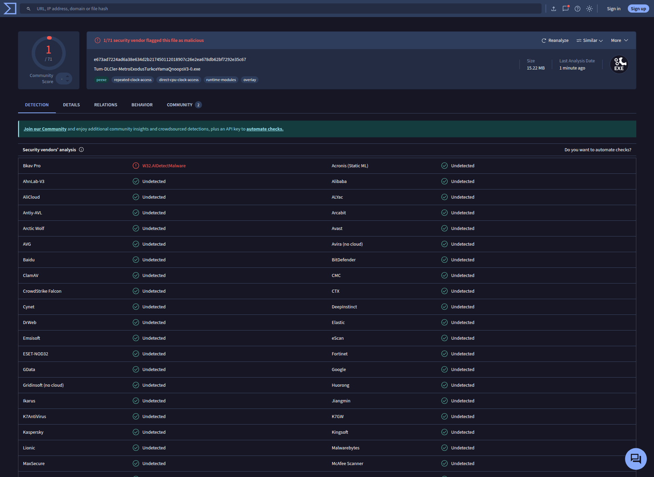Click the EXE file type icon
654x477 pixels.
tap(619, 64)
